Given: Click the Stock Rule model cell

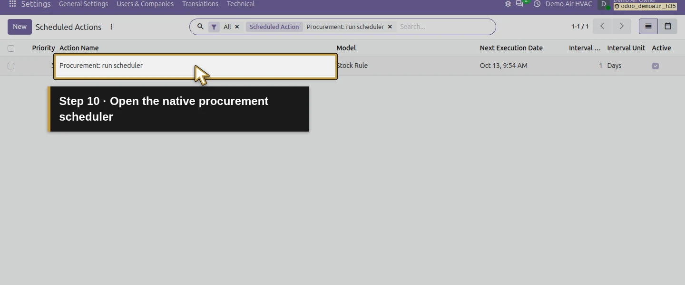Looking at the screenshot, I should click(352, 66).
